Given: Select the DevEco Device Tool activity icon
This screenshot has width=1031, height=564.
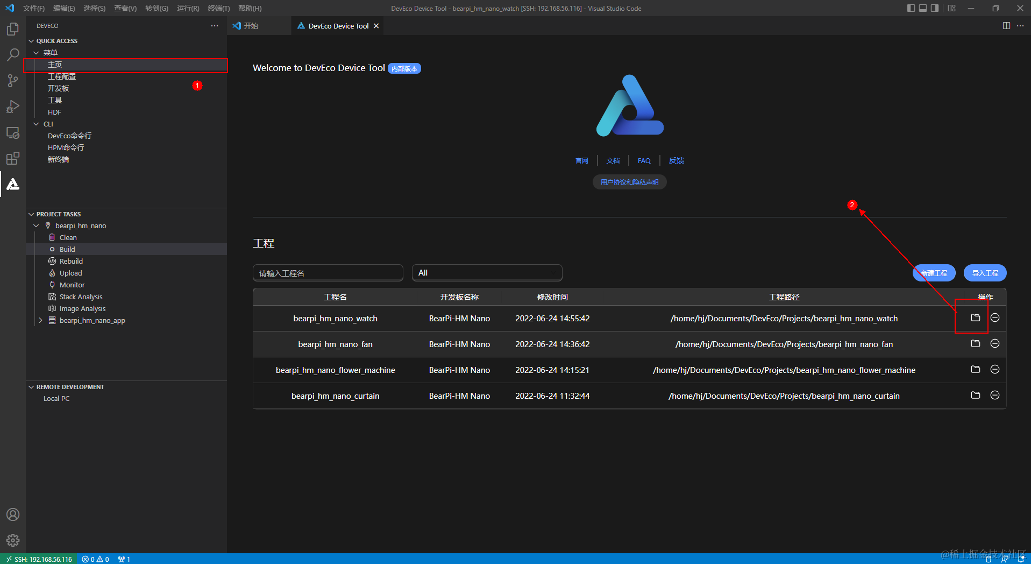Looking at the screenshot, I should (13, 184).
